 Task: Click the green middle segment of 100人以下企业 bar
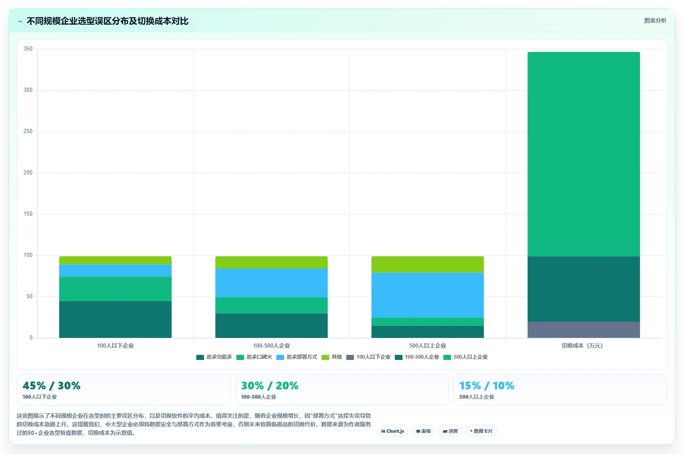click(x=115, y=289)
